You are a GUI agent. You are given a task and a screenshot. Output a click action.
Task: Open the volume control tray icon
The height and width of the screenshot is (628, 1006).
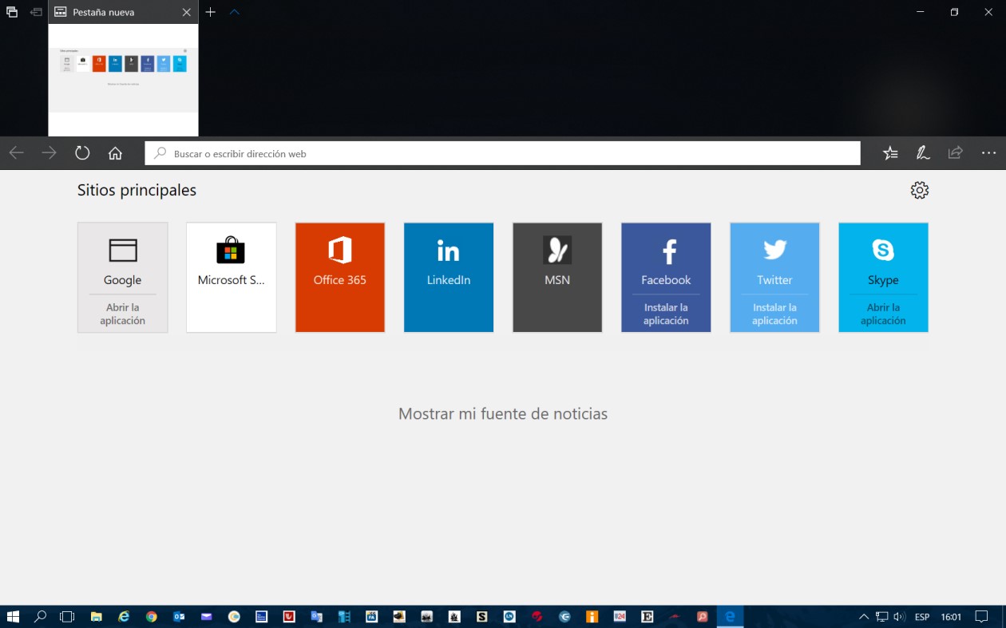tap(899, 617)
